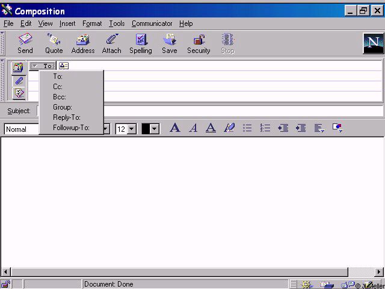Click the remove all styles icon

click(229, 128)
